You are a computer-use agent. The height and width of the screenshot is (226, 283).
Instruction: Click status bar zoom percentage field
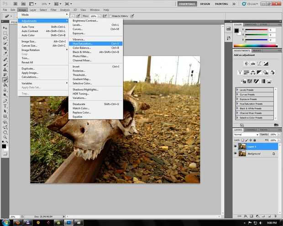[15, 216]
